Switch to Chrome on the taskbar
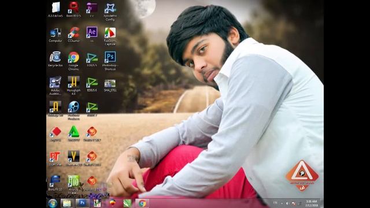 point(142,203)
